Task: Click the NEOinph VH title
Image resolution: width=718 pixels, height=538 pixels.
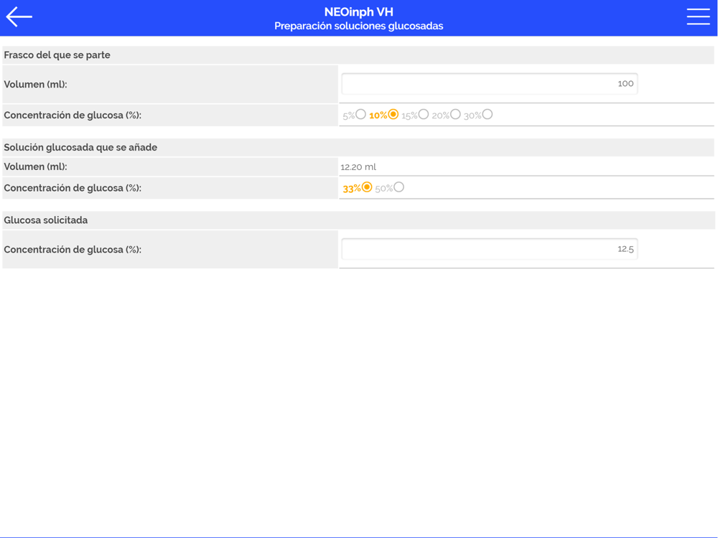Action: point(358,12)
